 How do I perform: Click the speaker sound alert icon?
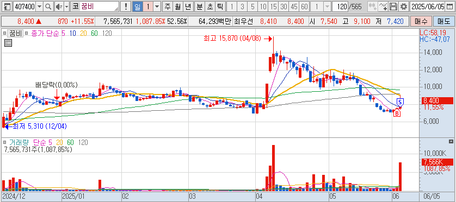coord(58,7)
